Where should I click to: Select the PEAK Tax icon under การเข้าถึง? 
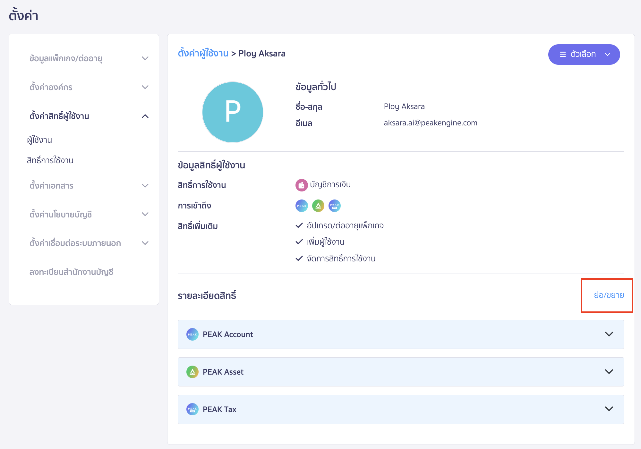pyautogui.click(x=334, y=206)
